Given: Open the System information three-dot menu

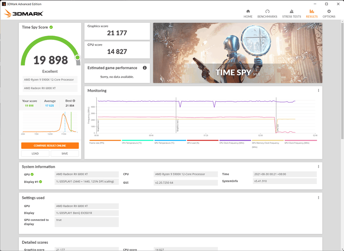Looking at the screenshot, I should pos(319,167).
